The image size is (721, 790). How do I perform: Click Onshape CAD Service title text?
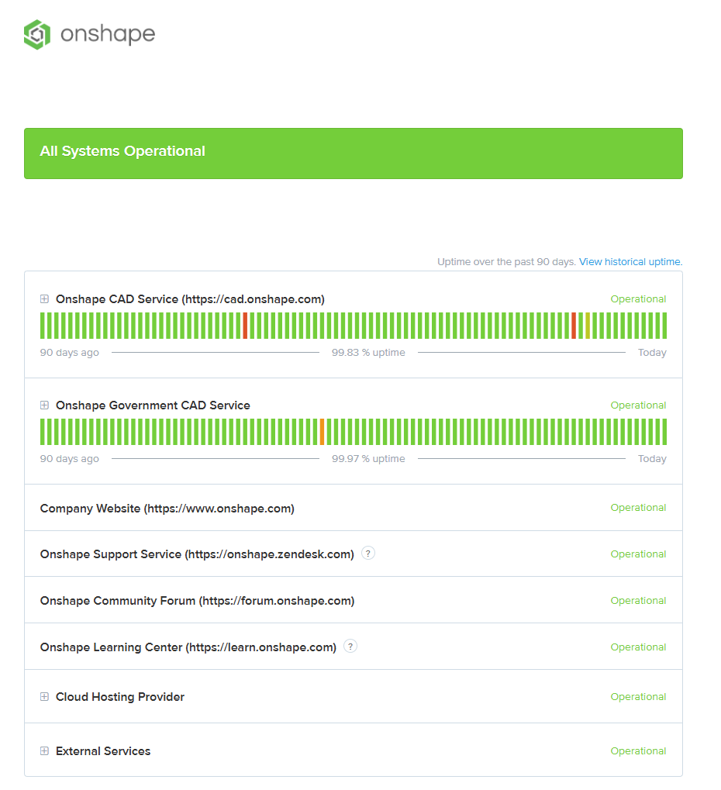tap(190, 299)
